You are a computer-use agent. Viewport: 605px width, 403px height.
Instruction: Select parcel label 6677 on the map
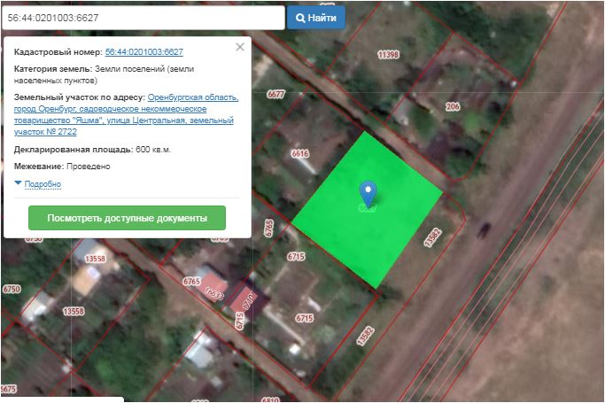pos(275,94)
